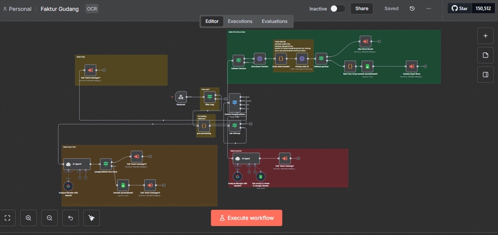The image size is (498, 235).
Task: Click the Share button
Action: [x=362, y=9]
